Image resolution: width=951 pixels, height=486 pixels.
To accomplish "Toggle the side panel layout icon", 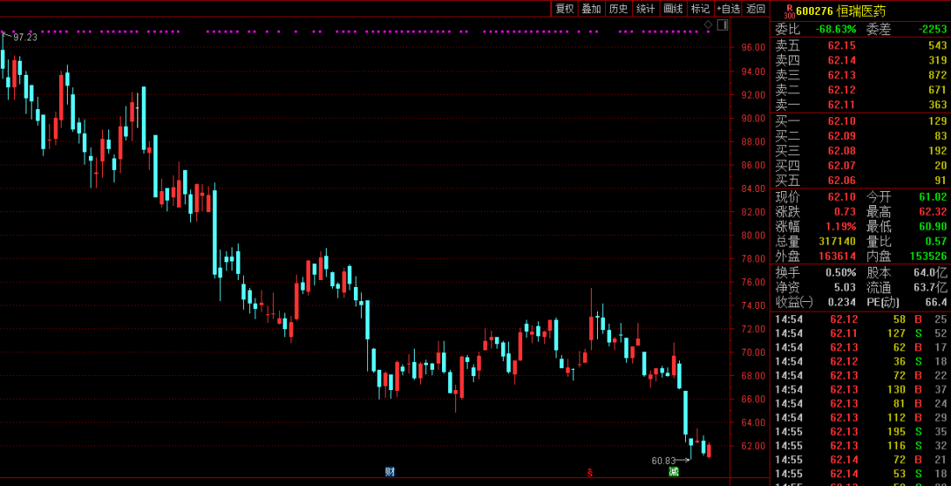I will (x=722, y=26).
